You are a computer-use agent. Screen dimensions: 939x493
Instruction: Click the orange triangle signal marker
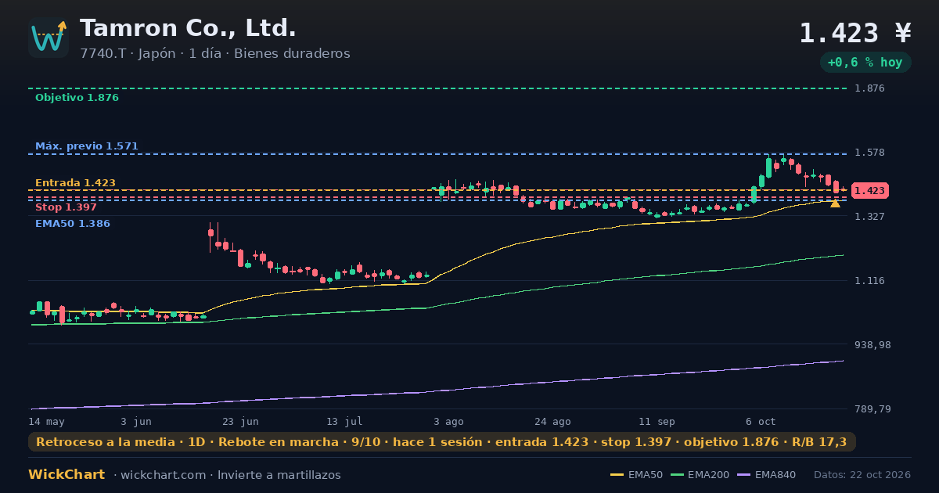(835, 203)
